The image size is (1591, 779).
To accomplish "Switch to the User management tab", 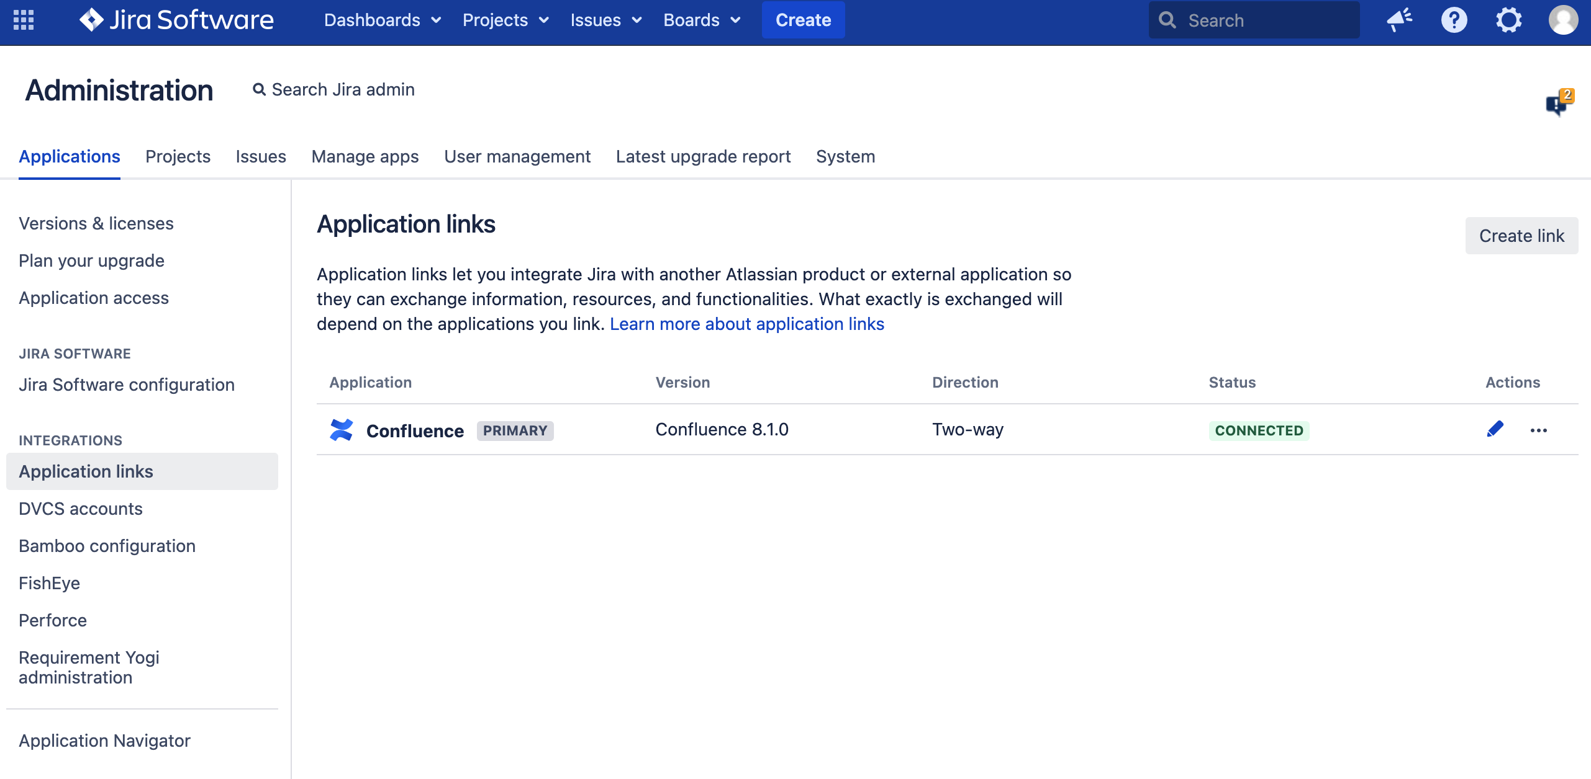I will 517,156.
